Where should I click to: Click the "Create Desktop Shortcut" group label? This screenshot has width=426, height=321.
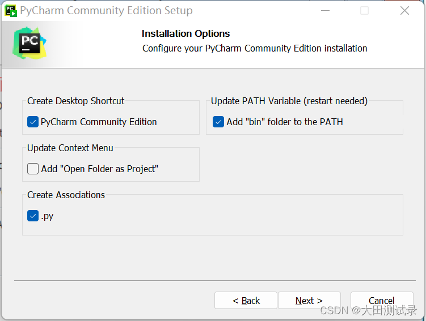click(75, 101)
